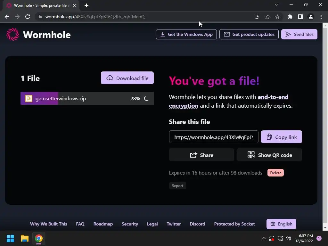Open the Chrome profile icon
Screen dimensions: 328x246
pos(310,17)
